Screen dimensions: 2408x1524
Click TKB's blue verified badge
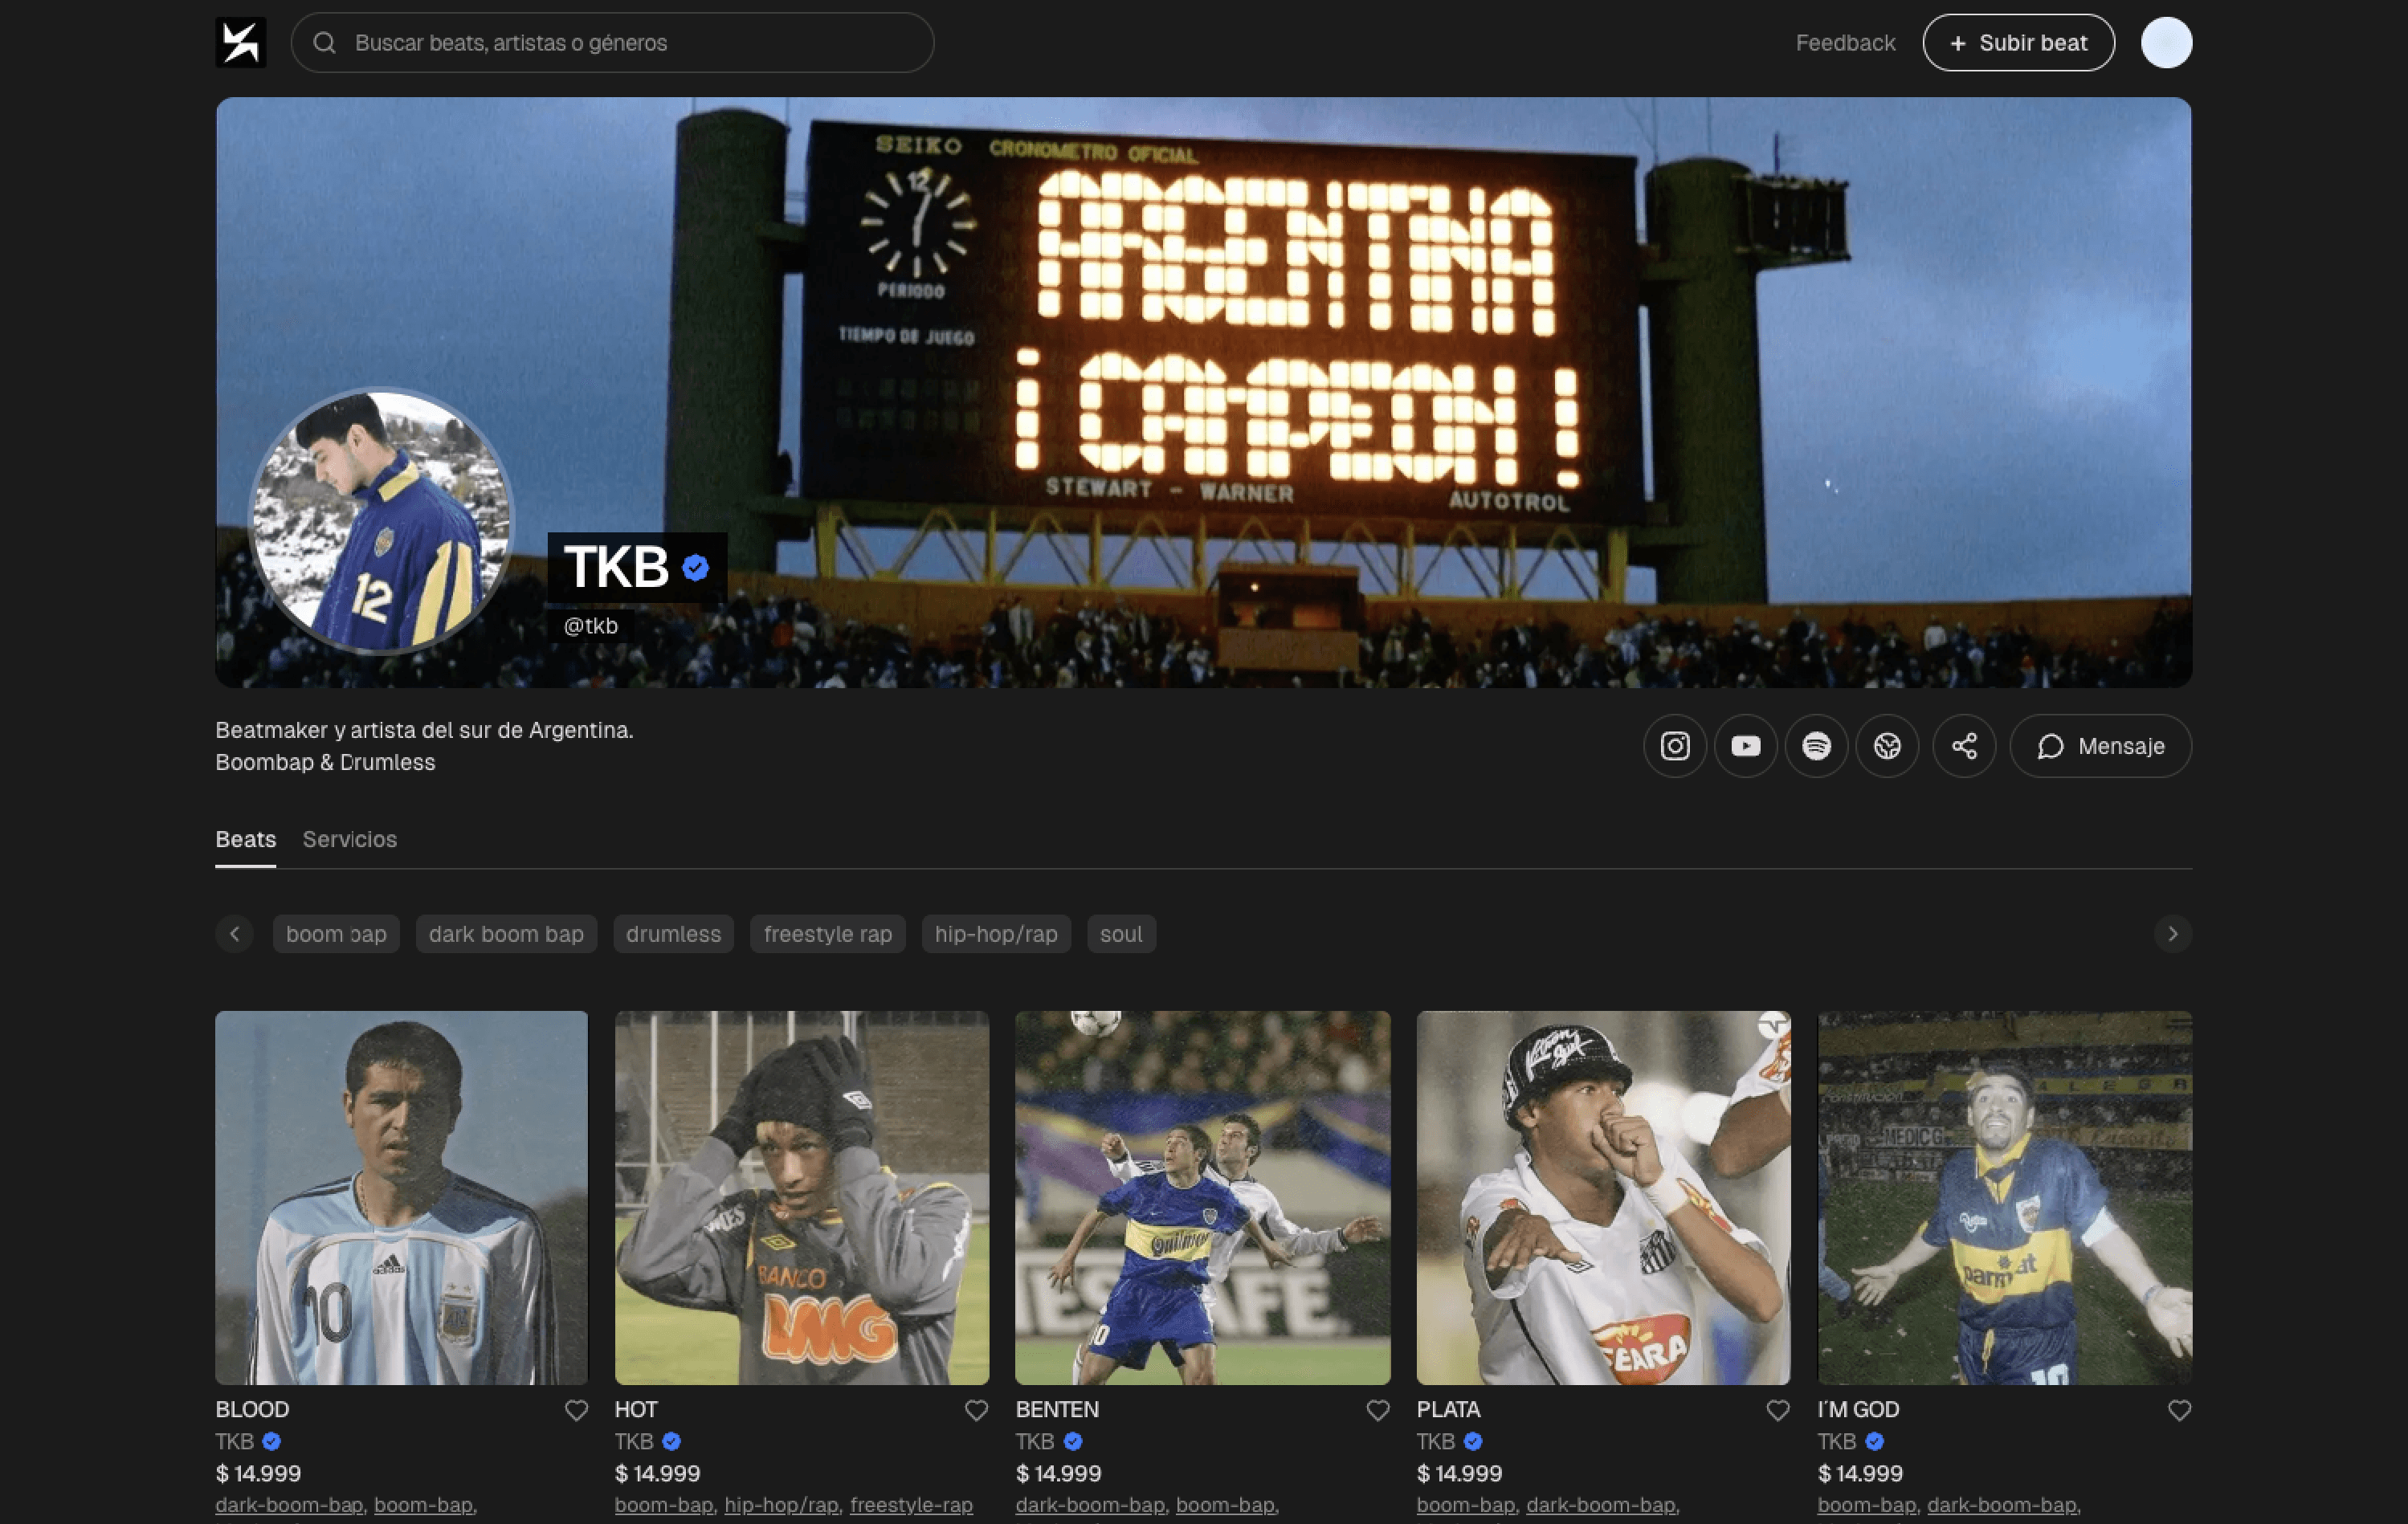click(696, 568)
